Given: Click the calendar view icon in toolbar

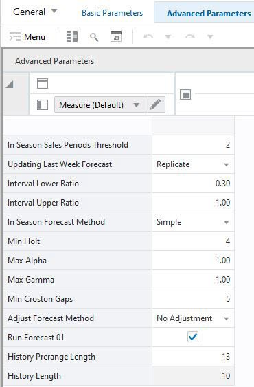Looking at the screenshot, I should pos(116,36).
